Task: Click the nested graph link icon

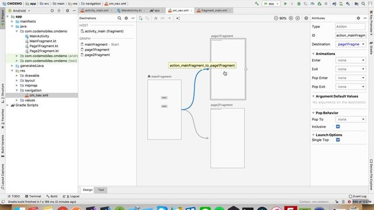Action: (147, 18)
